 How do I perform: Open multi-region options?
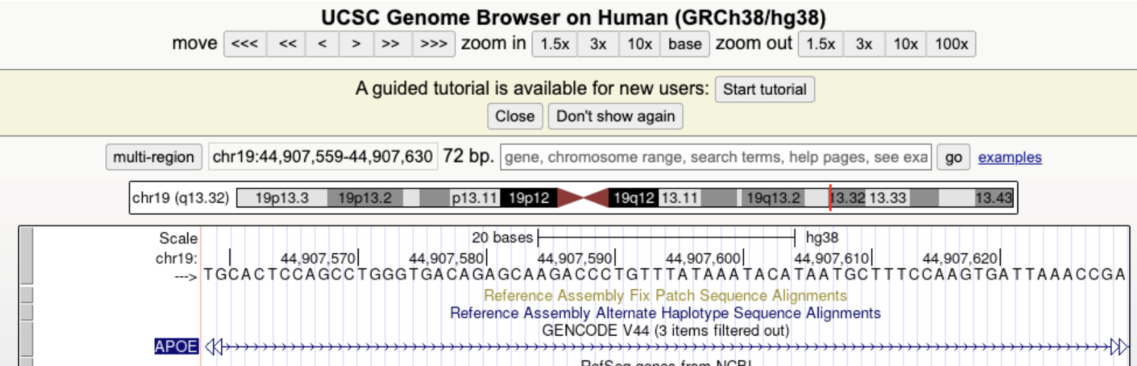click(154, 157)
